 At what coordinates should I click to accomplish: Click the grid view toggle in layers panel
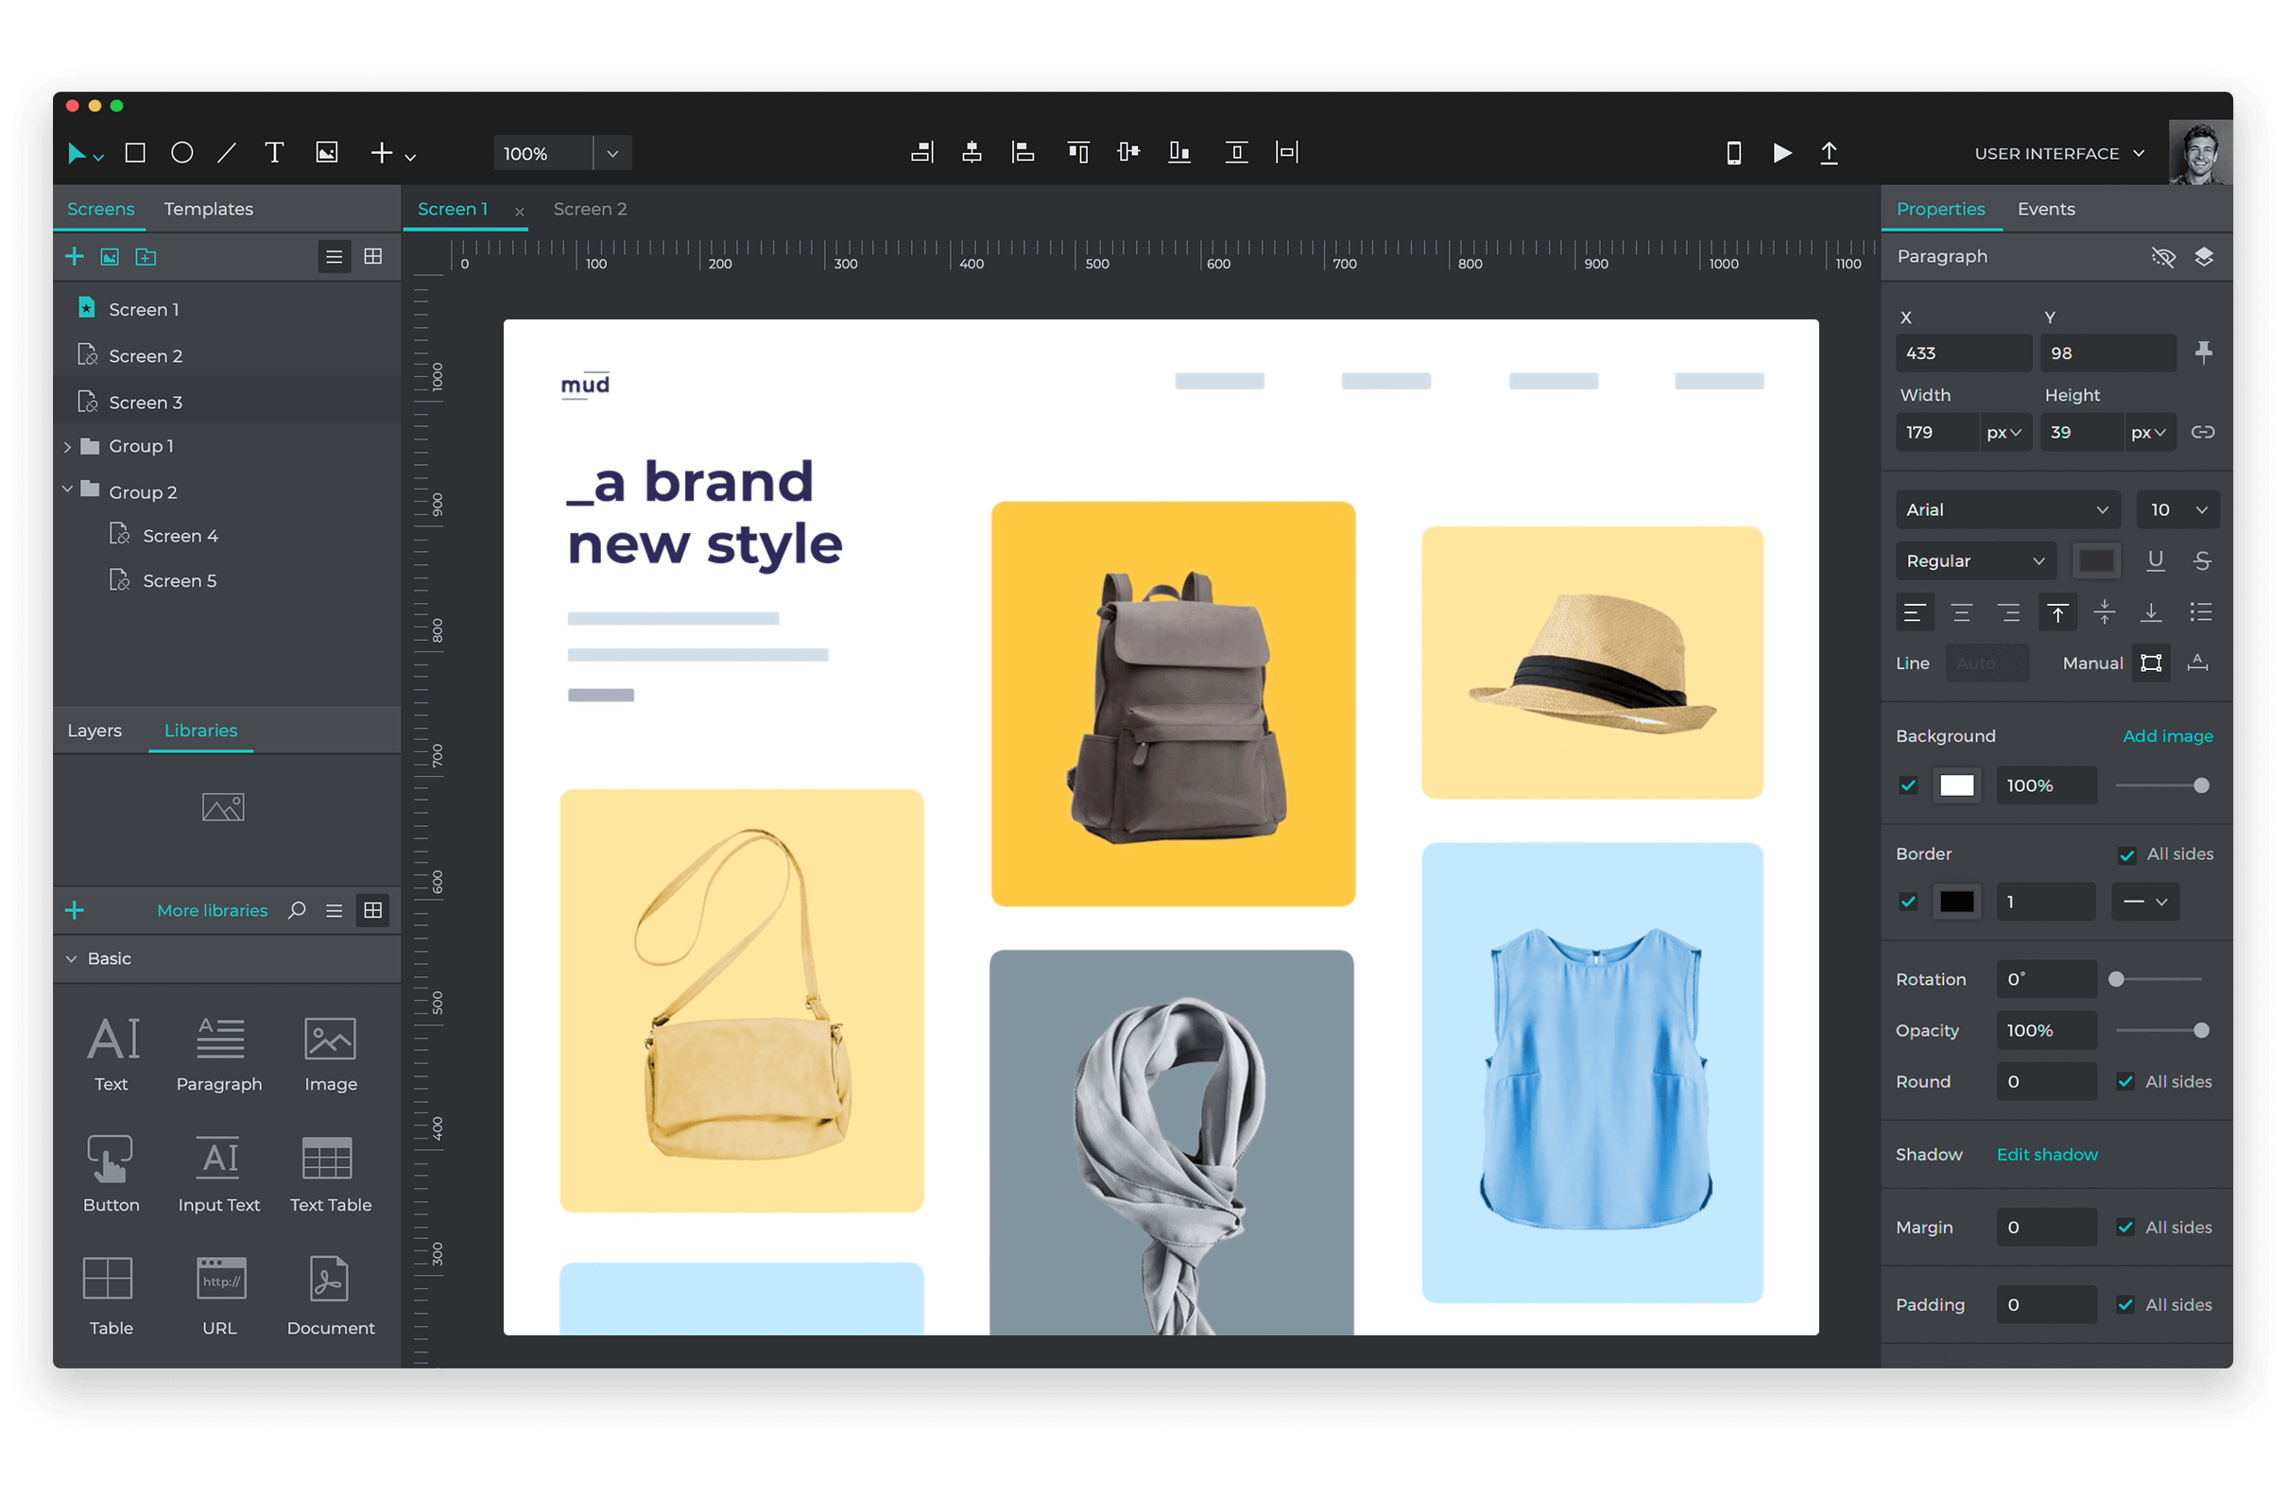click(x=372, y=254)
